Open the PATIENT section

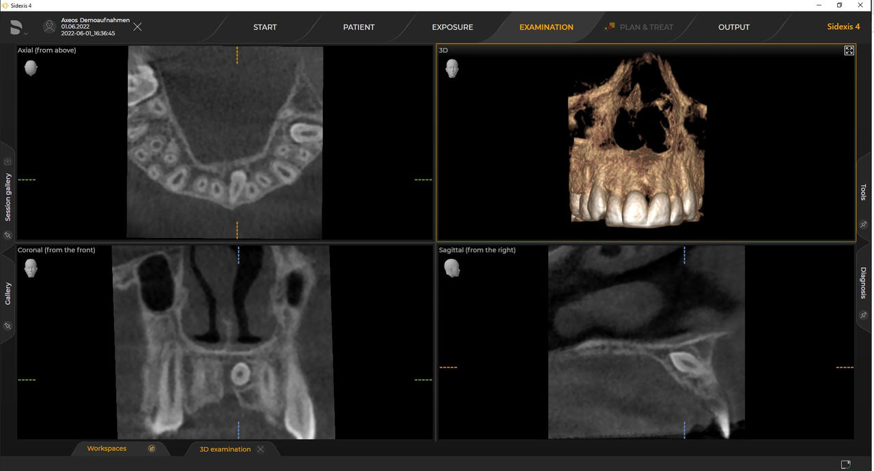click(x=358, y=27)
